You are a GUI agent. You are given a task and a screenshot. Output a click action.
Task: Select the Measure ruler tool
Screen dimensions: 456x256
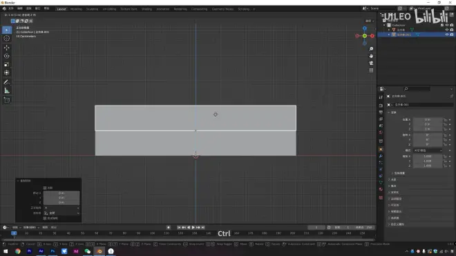7,90
